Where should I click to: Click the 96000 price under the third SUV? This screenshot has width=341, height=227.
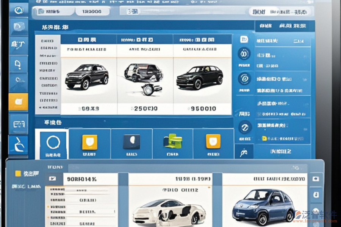[x=203, y=109]
